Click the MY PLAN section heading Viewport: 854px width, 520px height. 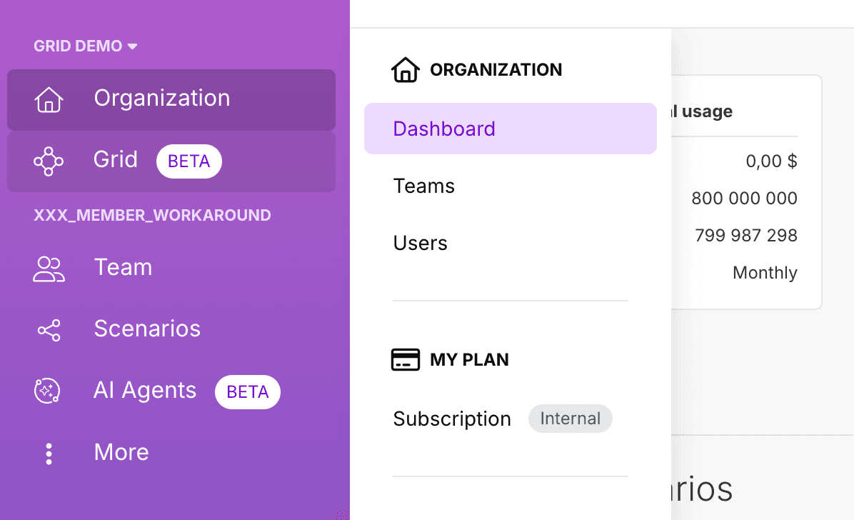point(469,360)
